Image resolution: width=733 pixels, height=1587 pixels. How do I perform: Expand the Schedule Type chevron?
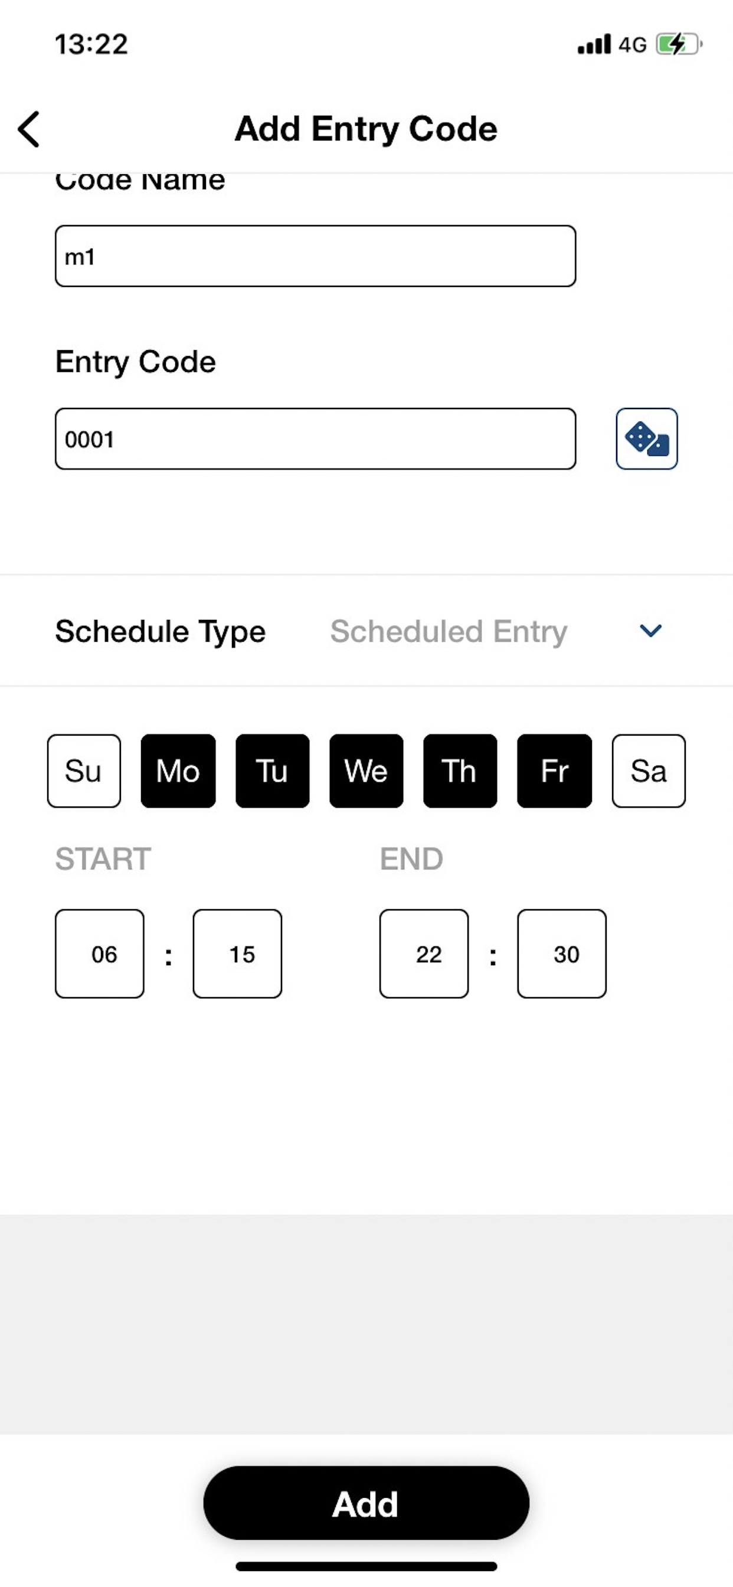click(x=650, y=631)
